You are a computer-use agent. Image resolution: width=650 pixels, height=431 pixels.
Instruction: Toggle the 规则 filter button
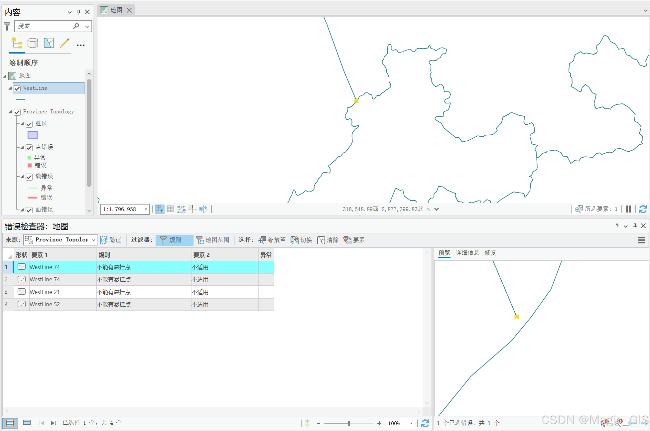[x=174, y=240]
